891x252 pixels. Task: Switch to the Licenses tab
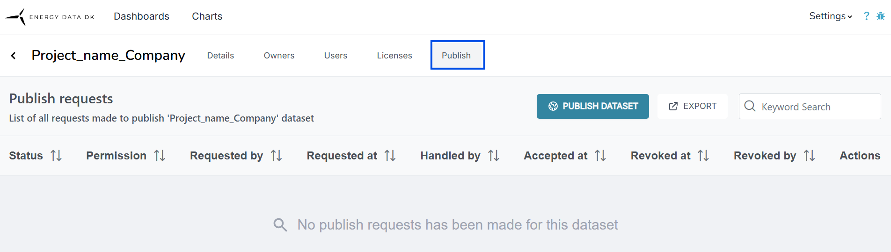tap(394, 56)
